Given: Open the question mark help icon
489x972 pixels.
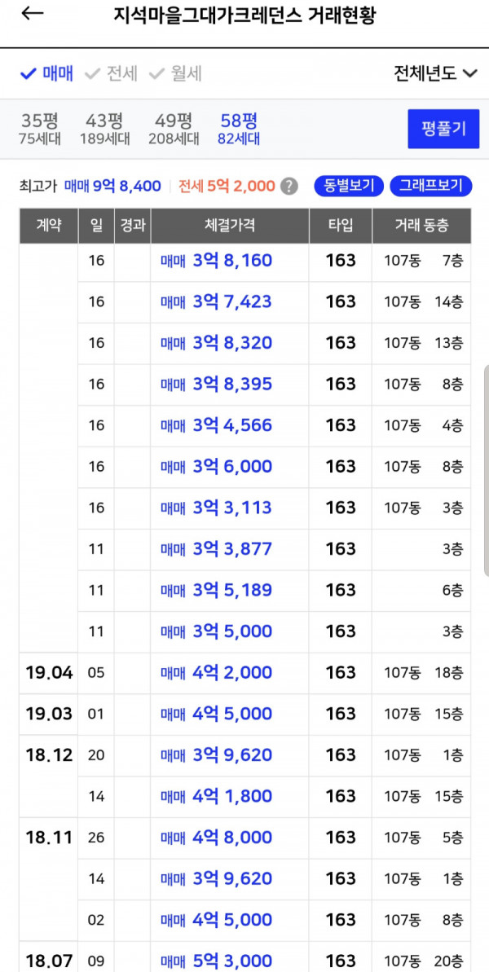Looking at the screenshot, I should pos(289,186).
